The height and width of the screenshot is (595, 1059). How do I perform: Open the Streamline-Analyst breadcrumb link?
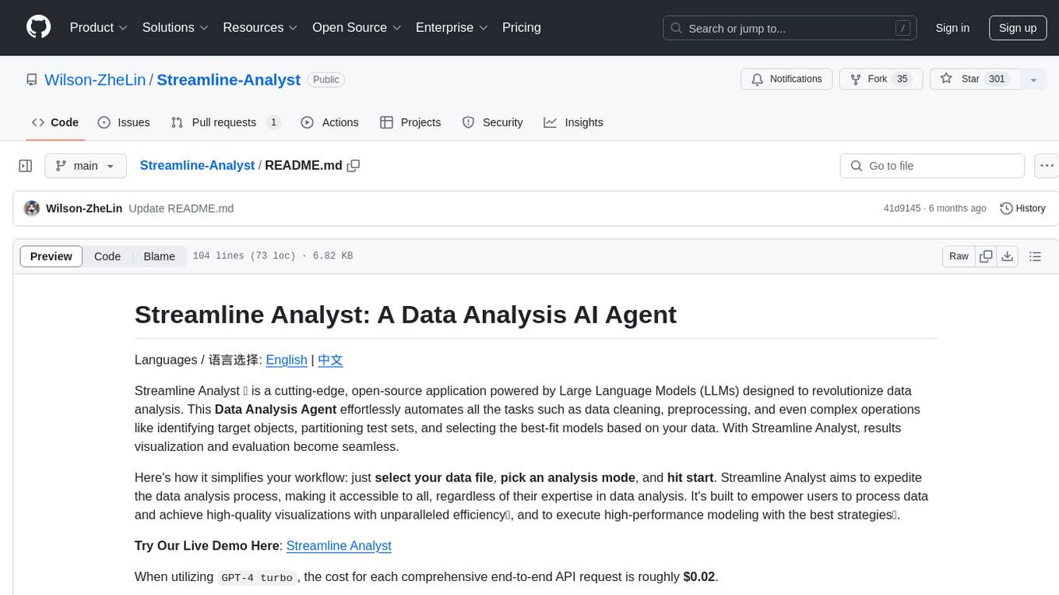pyautogui.click(x=197, y=165)
